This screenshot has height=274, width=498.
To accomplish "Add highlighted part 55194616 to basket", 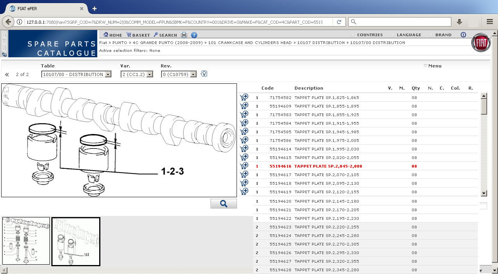I will pos(244,166).
